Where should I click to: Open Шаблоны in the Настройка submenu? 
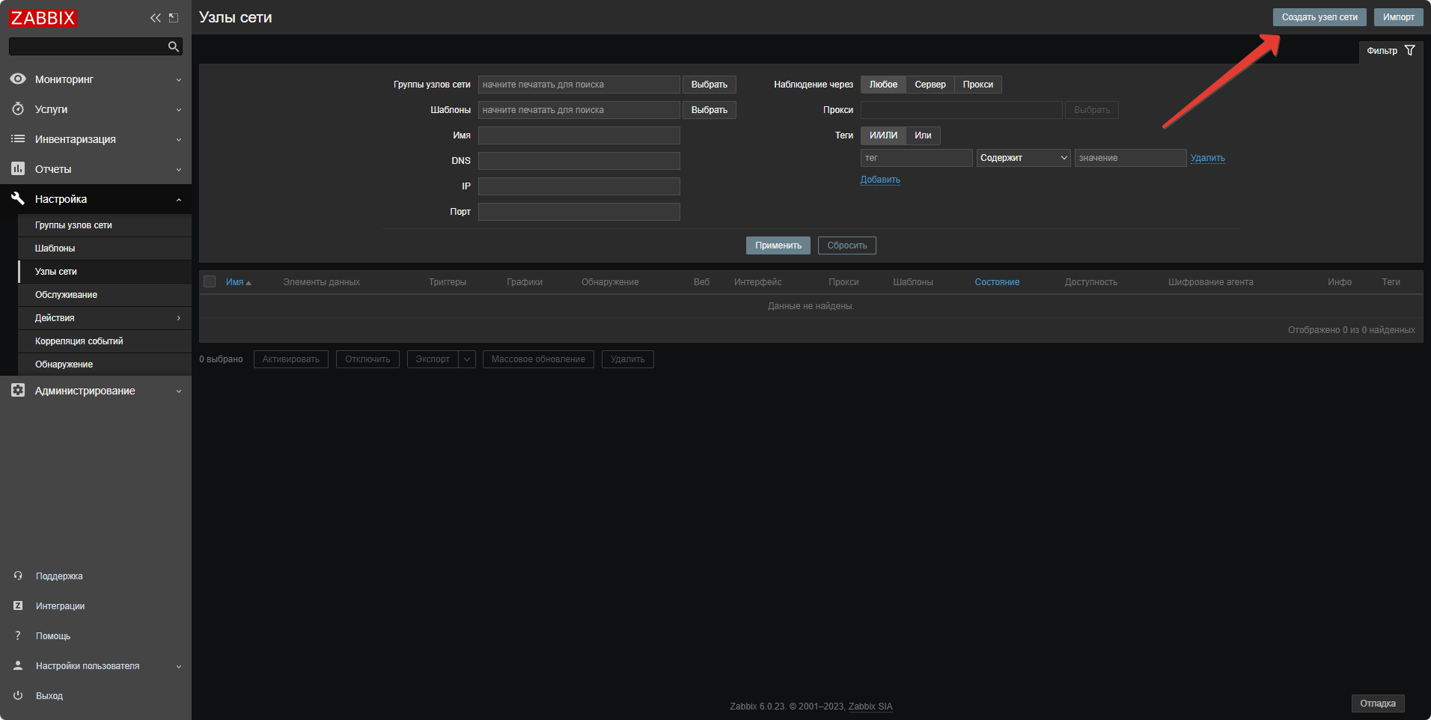click(x=55, y=248)
